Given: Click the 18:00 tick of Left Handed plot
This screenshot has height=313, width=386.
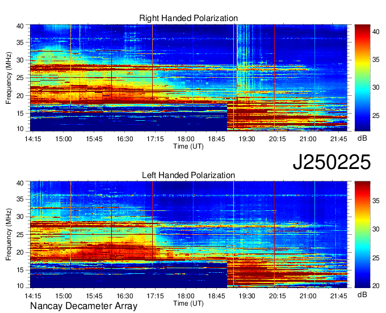Looking at the screenshot, I should point(186,296).
